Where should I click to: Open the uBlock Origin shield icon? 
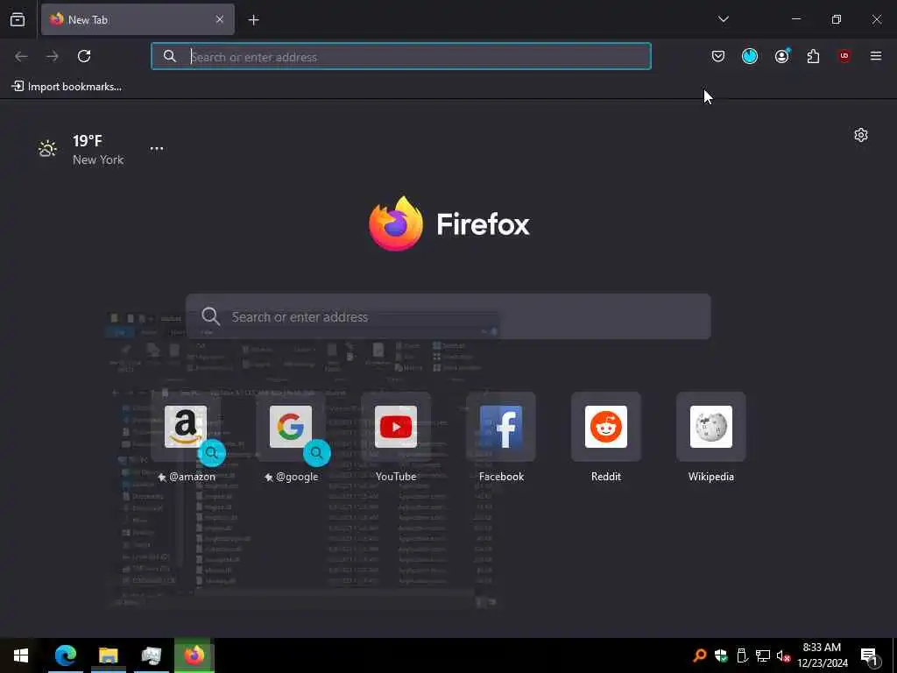pos(844,56)
